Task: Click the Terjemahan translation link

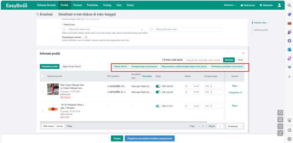Action: [x=147, y=76]
